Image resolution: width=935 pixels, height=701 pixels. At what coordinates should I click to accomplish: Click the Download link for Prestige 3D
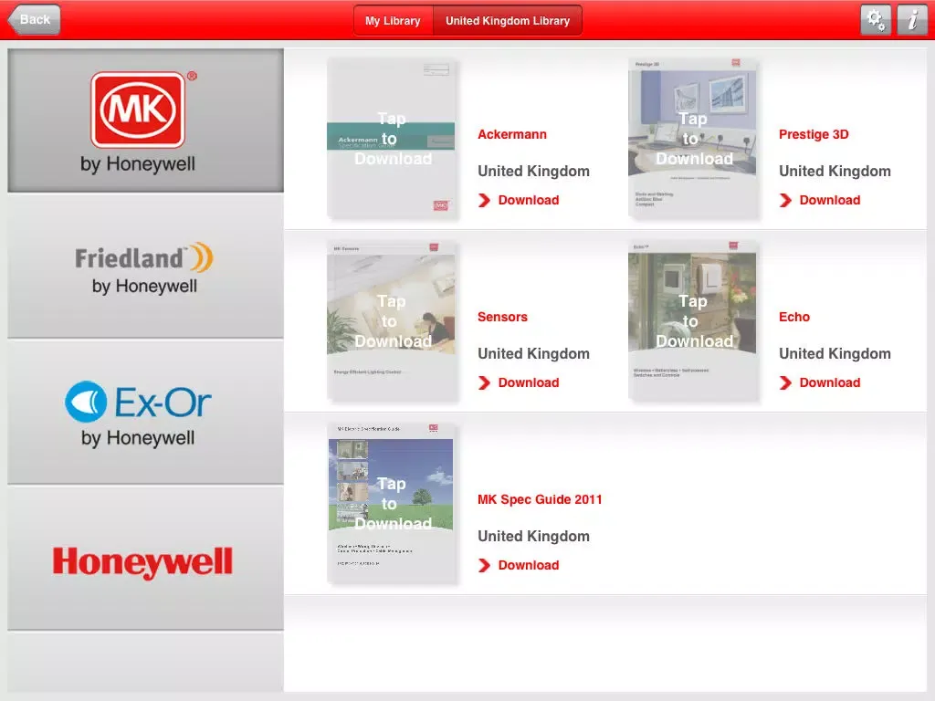[829, 200]
